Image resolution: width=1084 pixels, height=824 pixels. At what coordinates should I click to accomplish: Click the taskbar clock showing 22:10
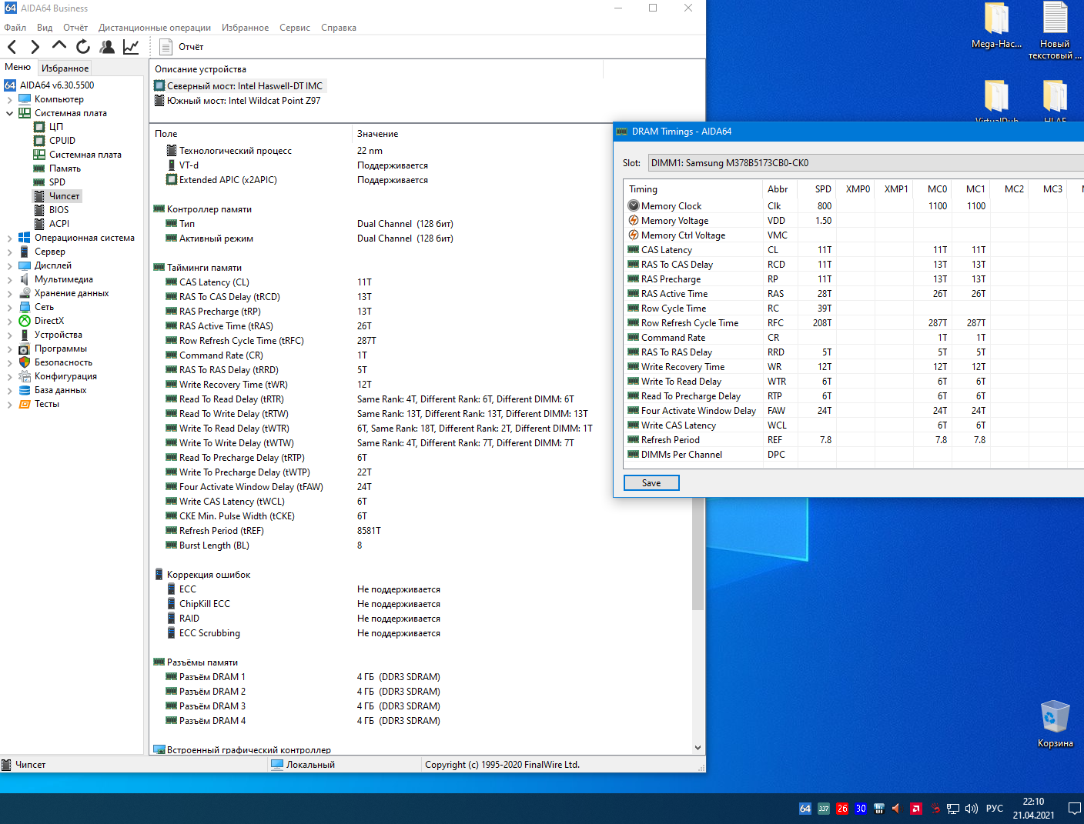1034,809
